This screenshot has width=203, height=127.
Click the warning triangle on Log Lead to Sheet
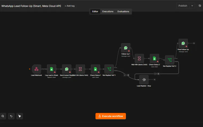tap(55, 72)
